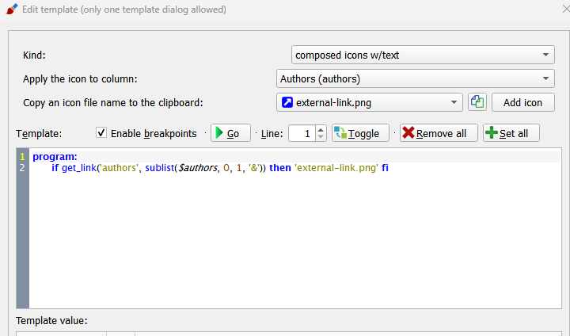Click into the Line number field
Image resolution: width=570 pixels, height=336 pixels.
pos(301,133)
